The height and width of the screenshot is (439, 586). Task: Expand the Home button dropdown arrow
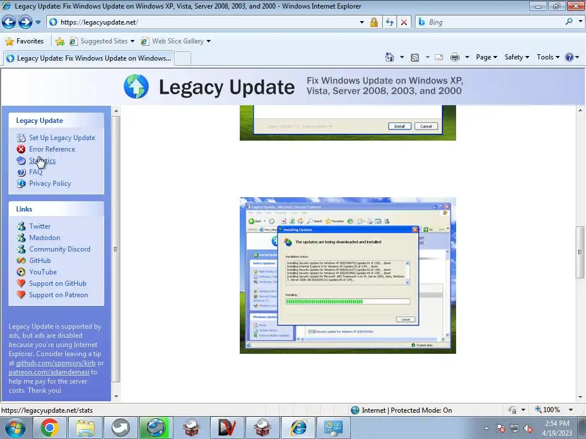(402, 57)
